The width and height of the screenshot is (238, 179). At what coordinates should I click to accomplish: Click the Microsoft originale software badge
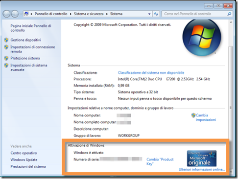pyautogui.click(x=202, y=158)
